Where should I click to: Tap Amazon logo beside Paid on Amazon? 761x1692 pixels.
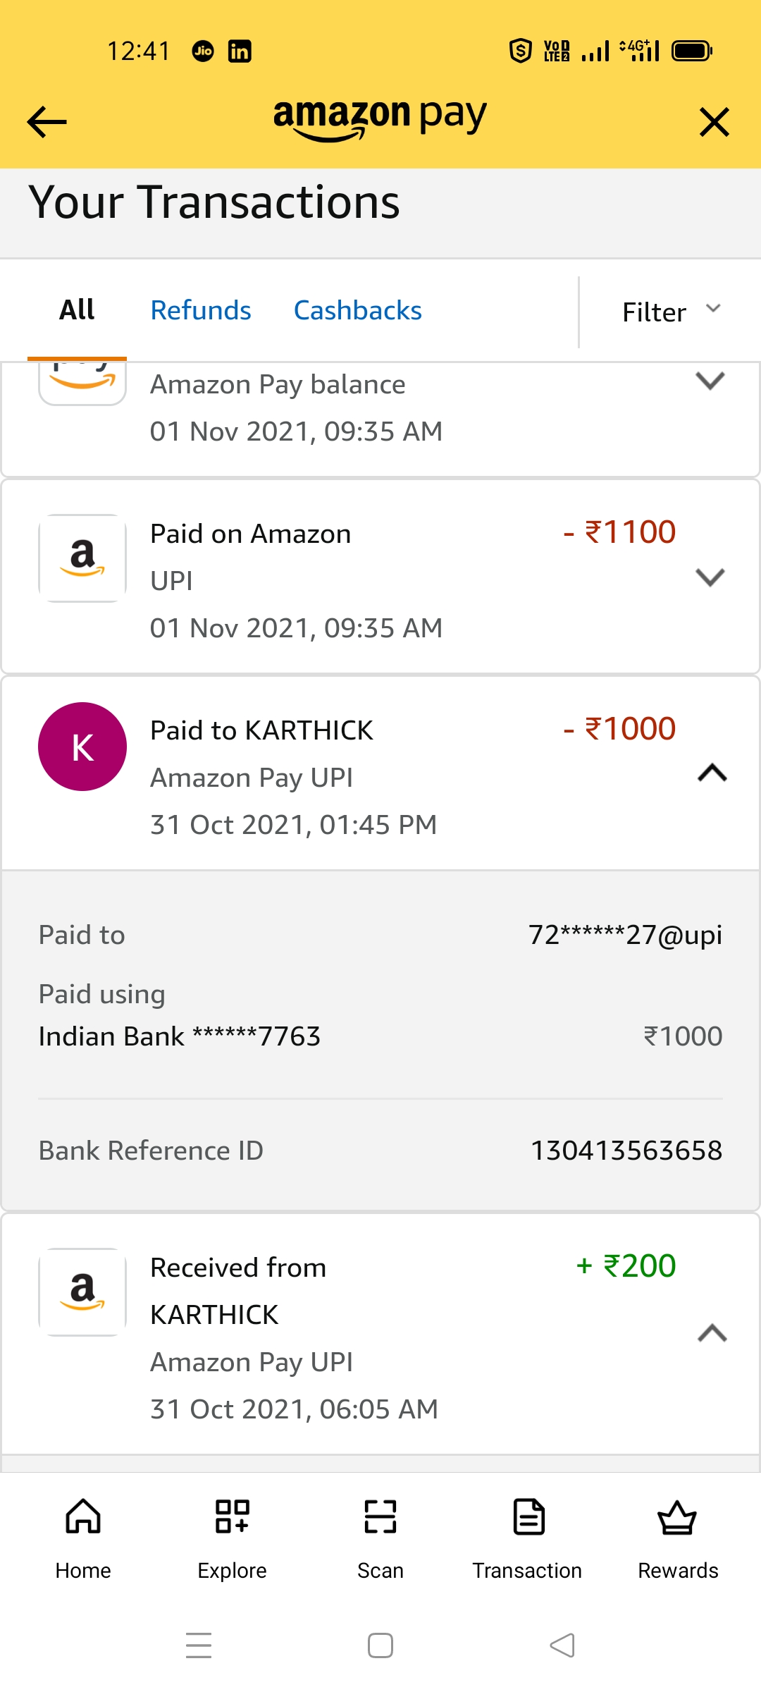point(82,558)
